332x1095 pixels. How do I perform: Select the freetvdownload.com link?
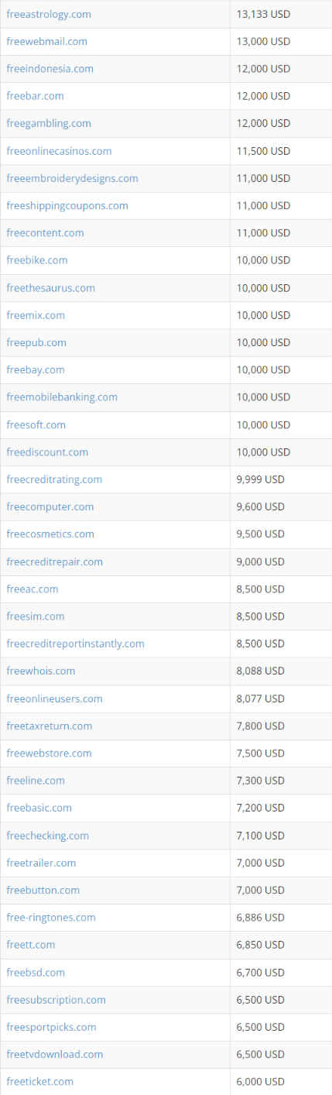click(54, 1054)
